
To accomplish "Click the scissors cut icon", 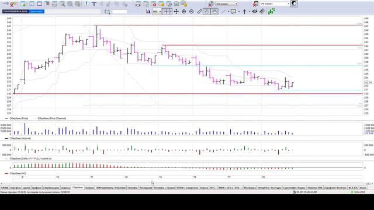I will coord(109,4).
